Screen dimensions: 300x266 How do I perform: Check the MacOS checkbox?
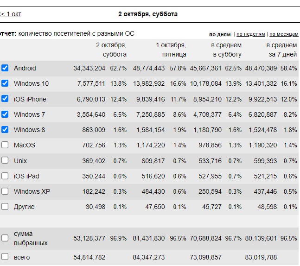pos(5,145)
